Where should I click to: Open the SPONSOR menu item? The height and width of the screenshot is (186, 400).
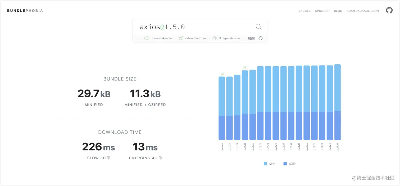[322, 11]
